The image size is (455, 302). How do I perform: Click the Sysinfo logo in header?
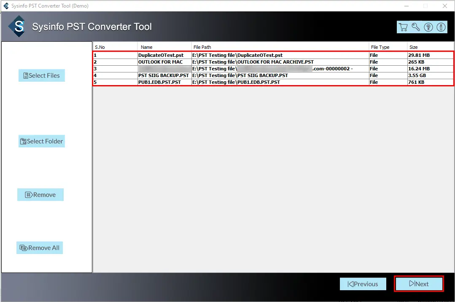(x=19, y=27)
